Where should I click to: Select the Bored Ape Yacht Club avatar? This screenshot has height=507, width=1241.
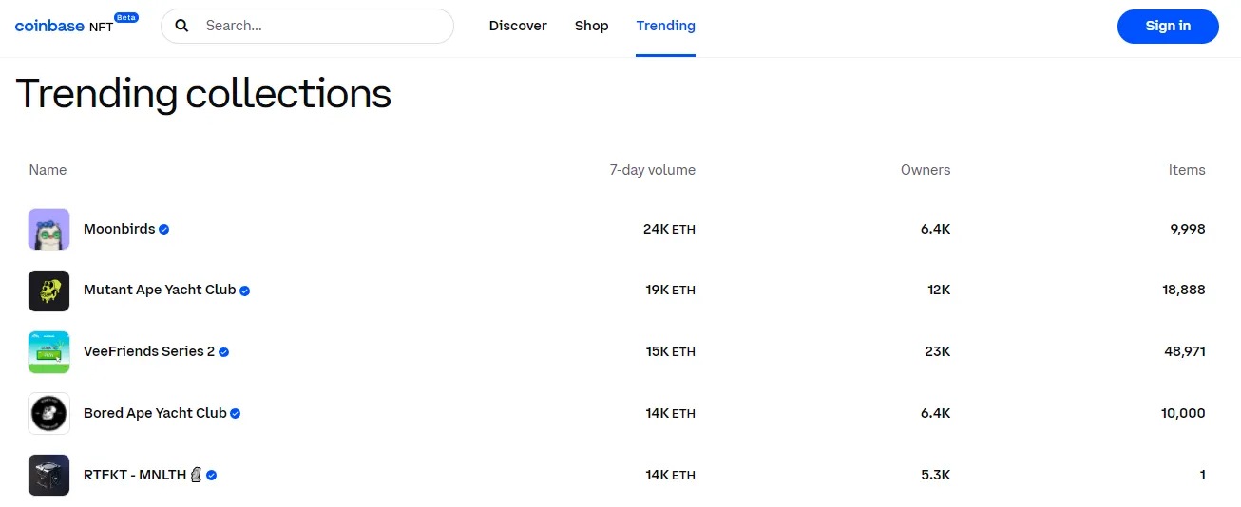coord(48,413)
